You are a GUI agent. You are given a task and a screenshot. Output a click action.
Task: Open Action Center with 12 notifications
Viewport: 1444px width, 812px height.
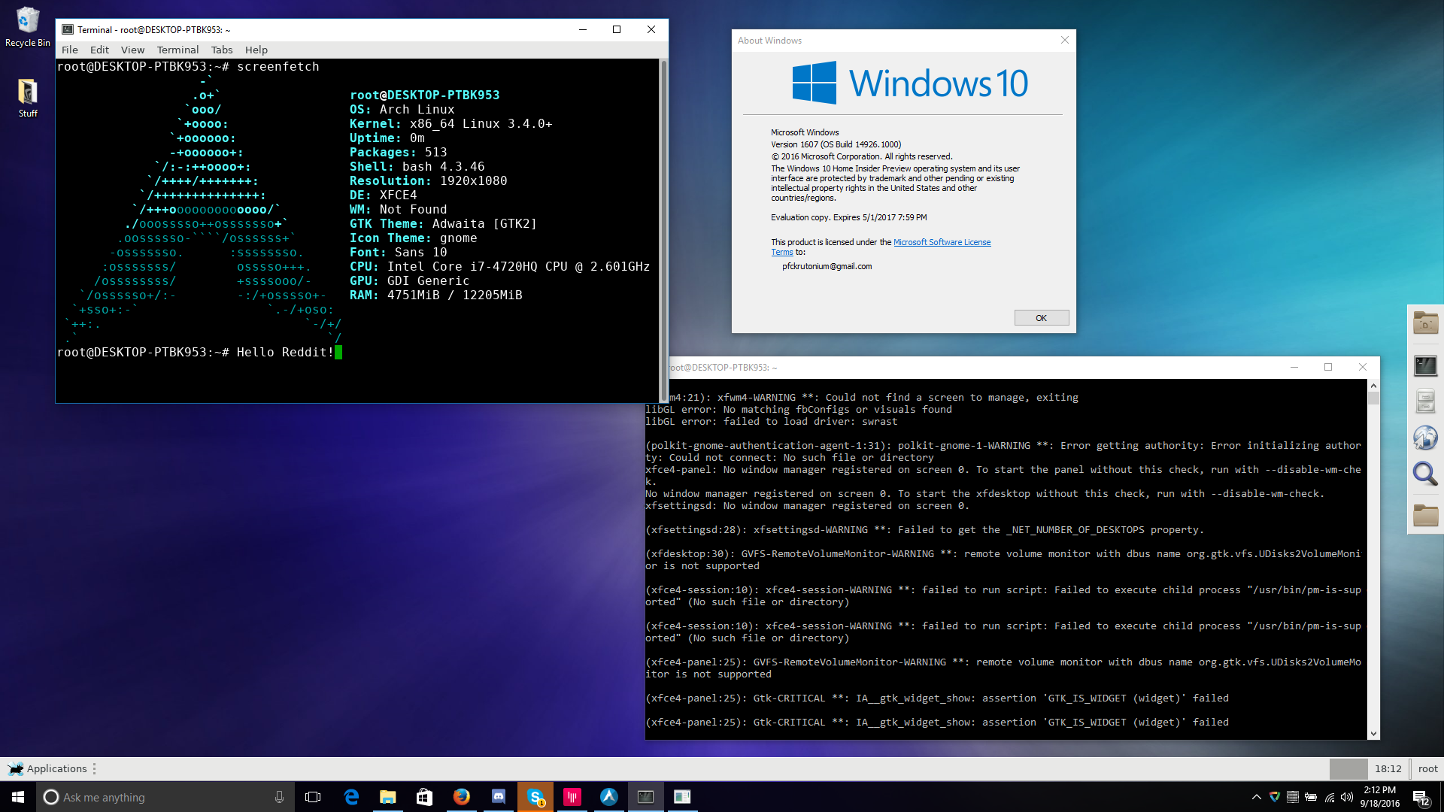coord(1421,798)
